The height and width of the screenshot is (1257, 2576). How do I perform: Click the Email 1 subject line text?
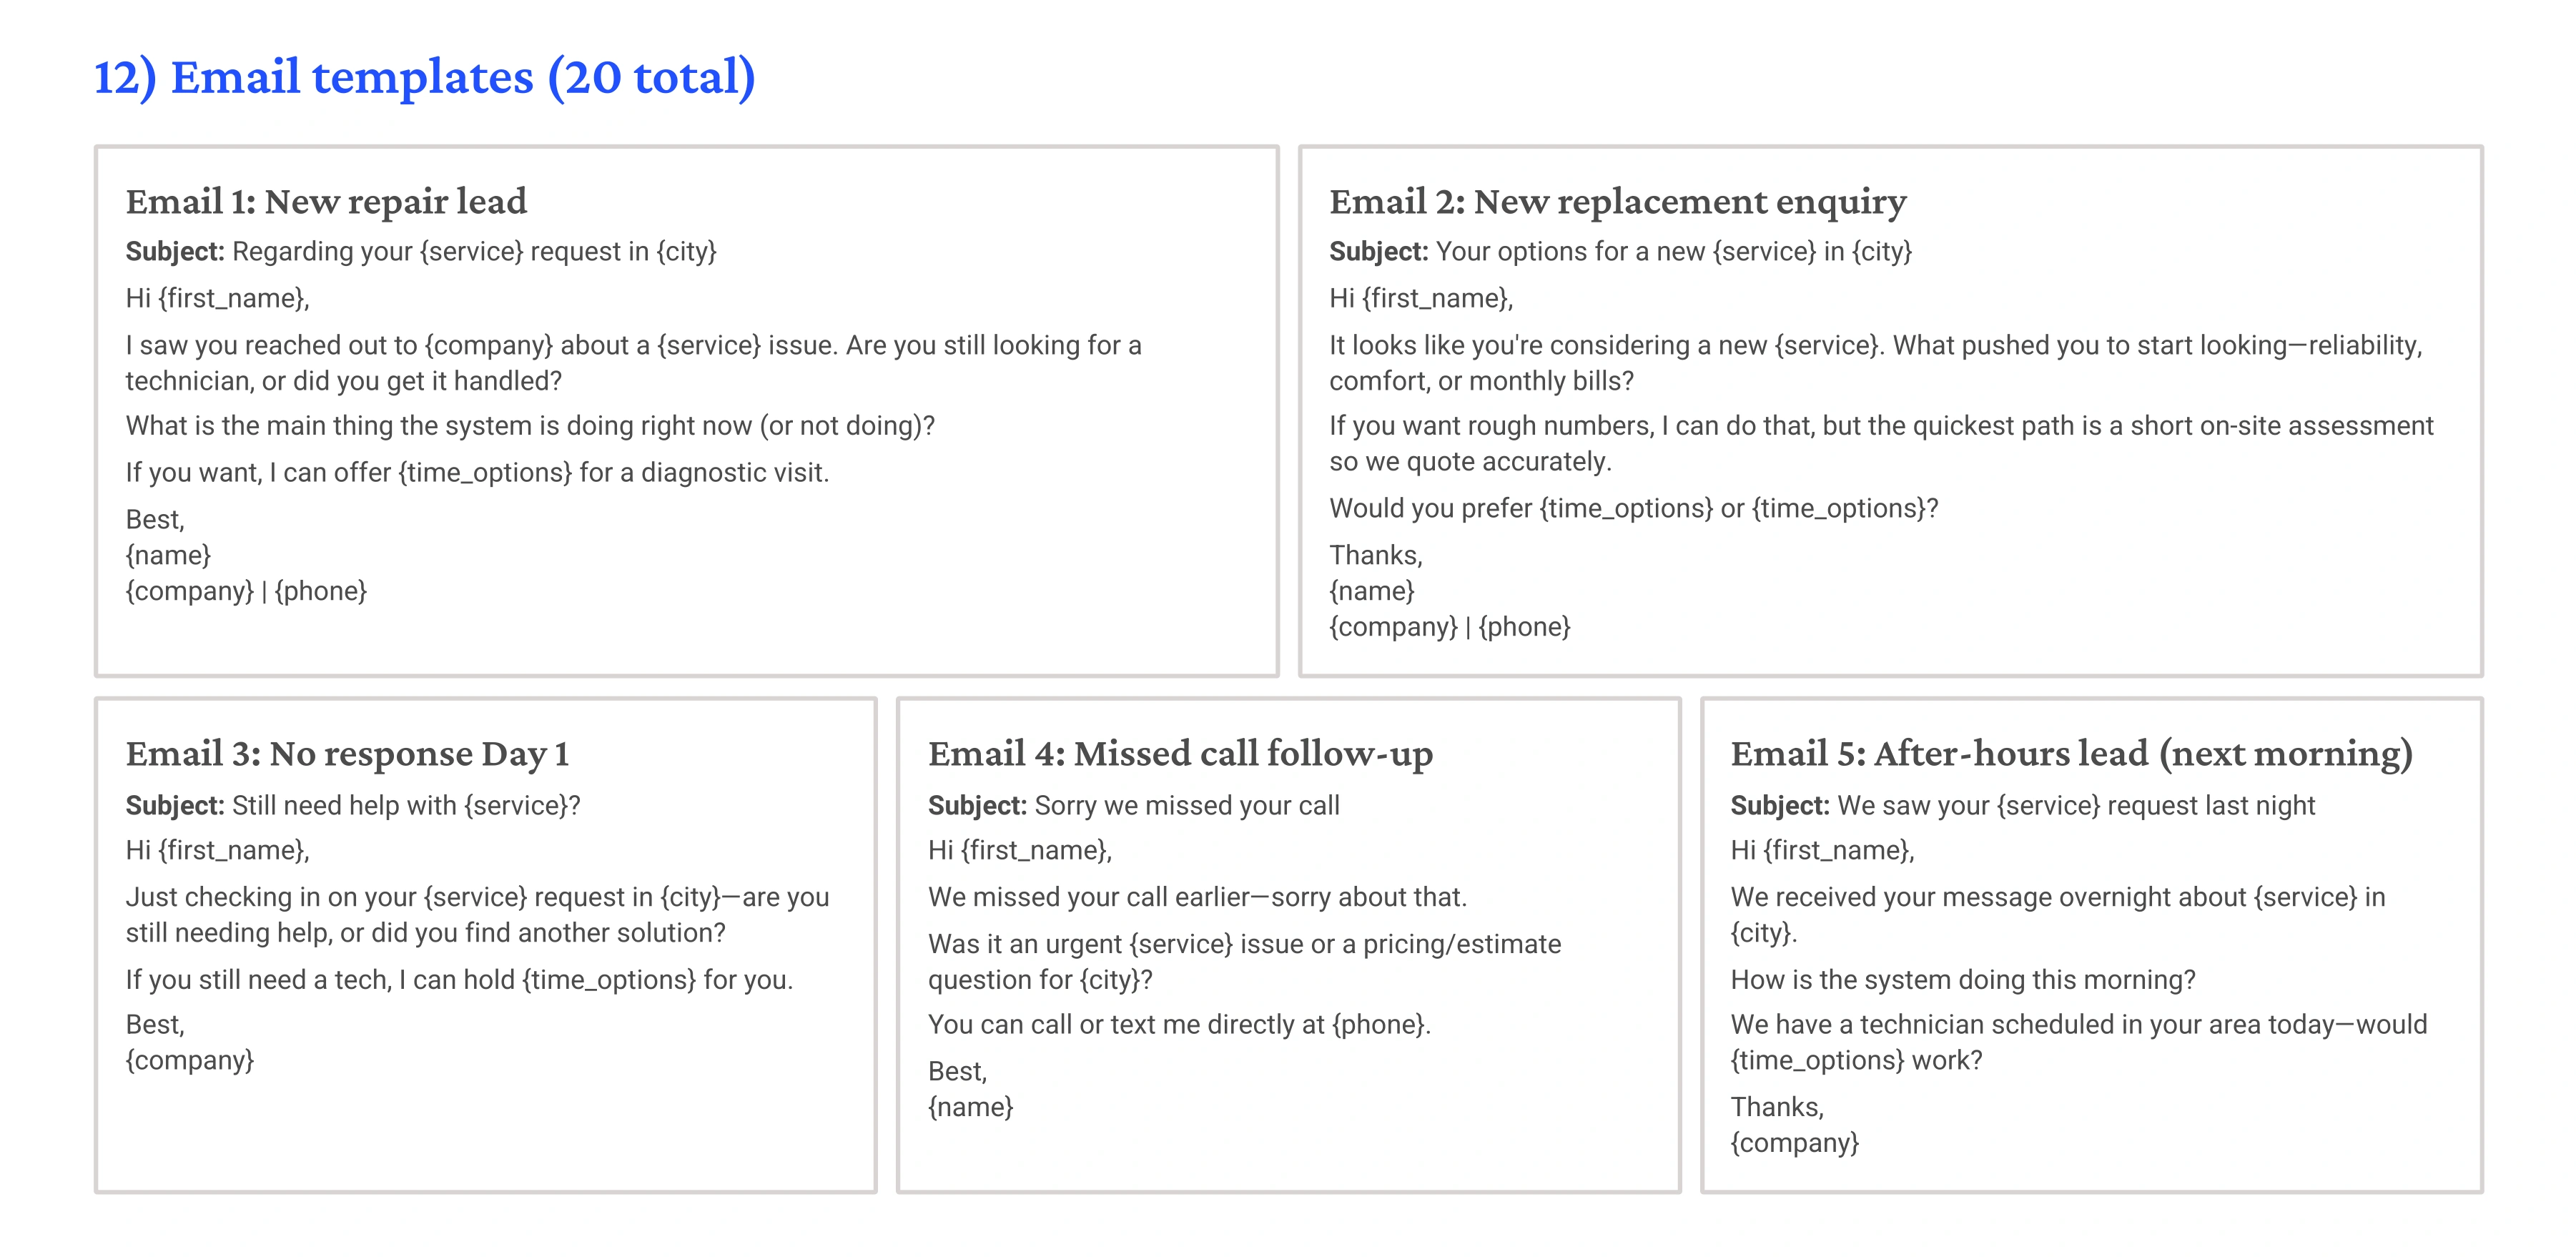click(421, 252)
